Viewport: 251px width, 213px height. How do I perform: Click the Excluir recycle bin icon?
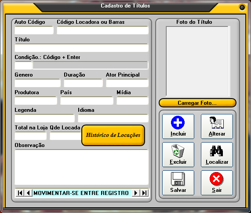(x=178, y=151)
